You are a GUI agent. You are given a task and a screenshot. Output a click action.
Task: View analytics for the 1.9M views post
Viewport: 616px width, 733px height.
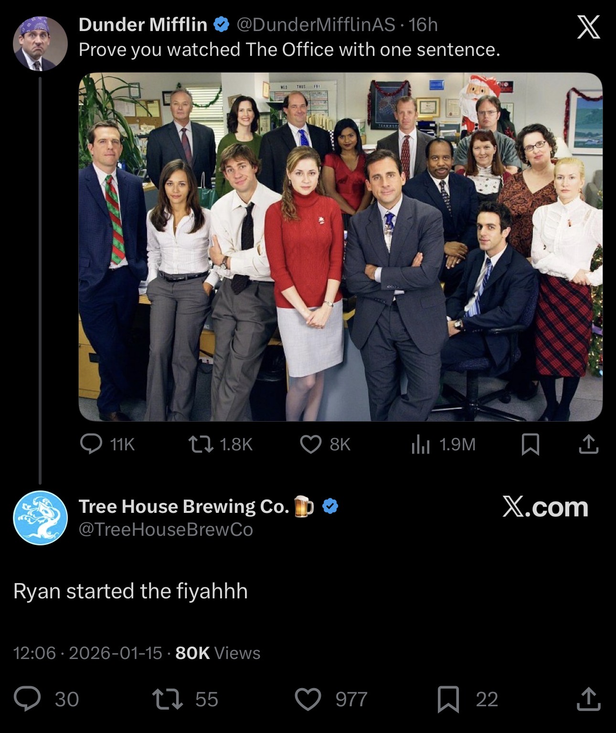tap(443, 445)
